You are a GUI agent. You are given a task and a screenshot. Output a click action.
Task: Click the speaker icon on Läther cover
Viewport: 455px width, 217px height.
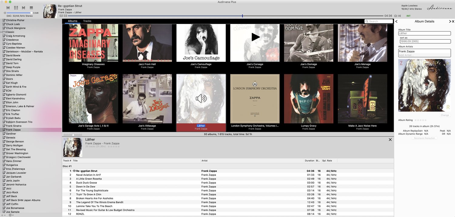click(x=201, y=98)
